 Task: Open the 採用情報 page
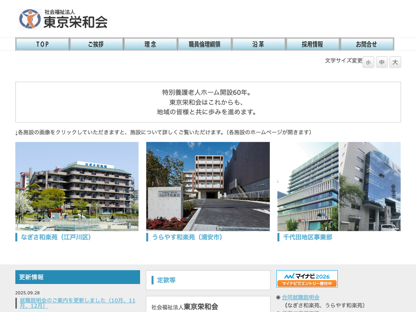pyautogui.click(x=313, y=44)
